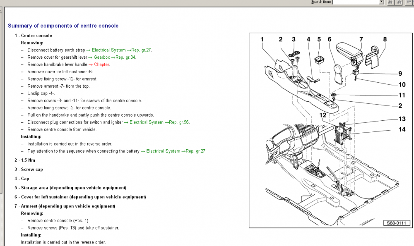Click the binoculars icon beside the search dropdown arrow
This screenshot has height=246, width=414.
[390, 2]
